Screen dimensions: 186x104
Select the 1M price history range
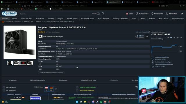point(171,38)
